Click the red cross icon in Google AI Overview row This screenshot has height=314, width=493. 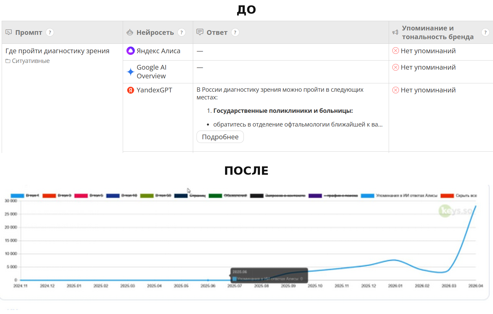click(396, 67)
